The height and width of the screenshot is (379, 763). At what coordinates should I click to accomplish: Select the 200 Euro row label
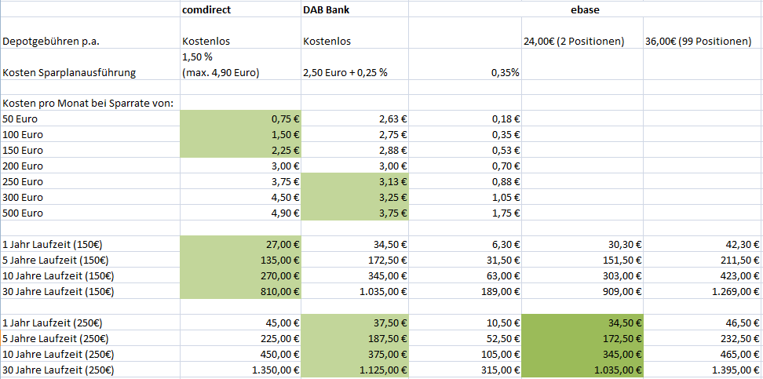point(90,166)
